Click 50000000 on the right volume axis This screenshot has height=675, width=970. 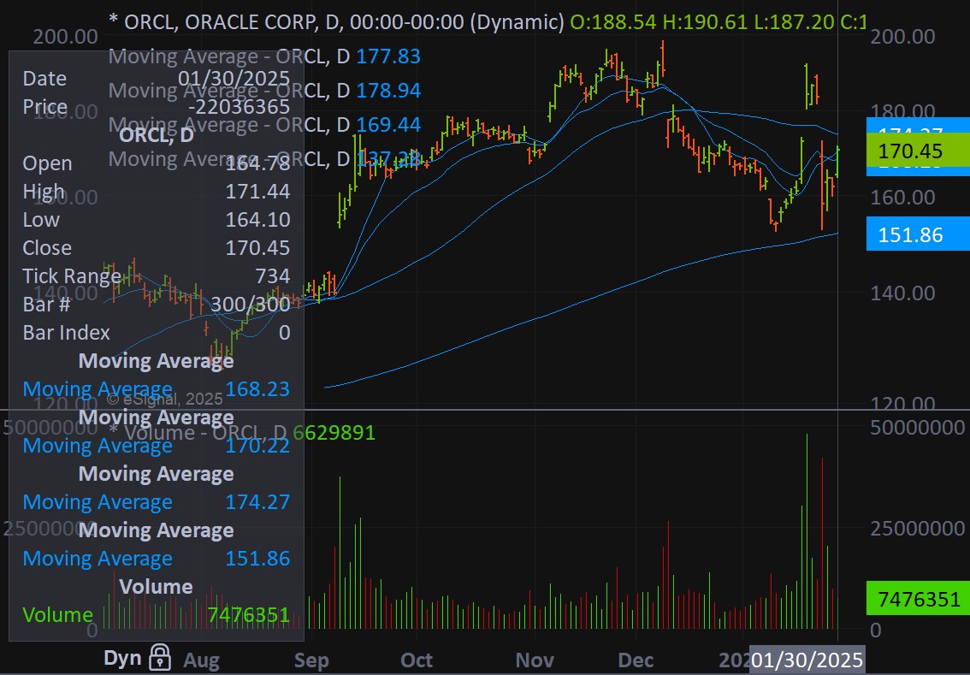tap(918, 427)
